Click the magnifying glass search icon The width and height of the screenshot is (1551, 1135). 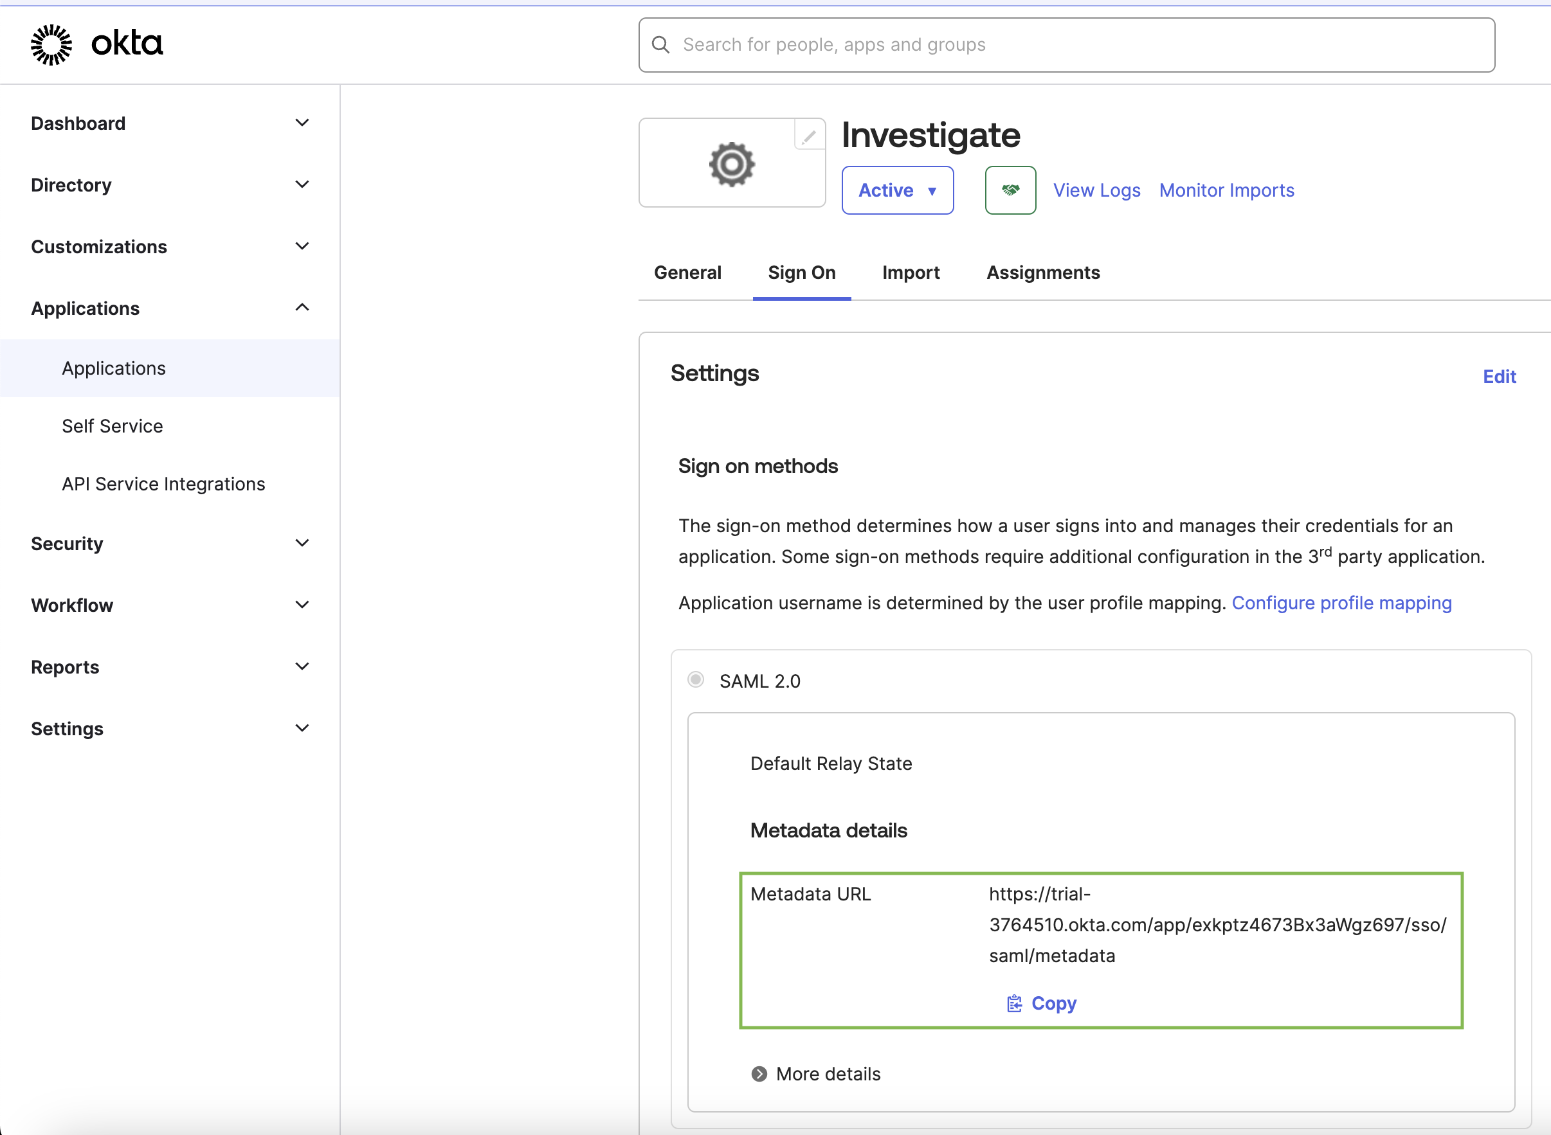point(660,44)
